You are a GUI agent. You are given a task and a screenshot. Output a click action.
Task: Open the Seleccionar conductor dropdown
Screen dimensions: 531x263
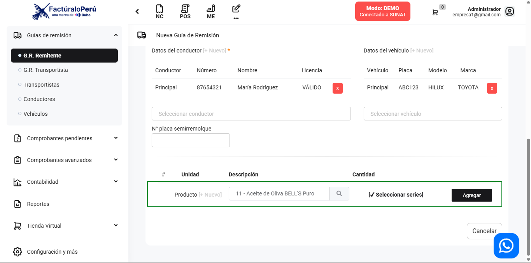(x=251, y=114)
